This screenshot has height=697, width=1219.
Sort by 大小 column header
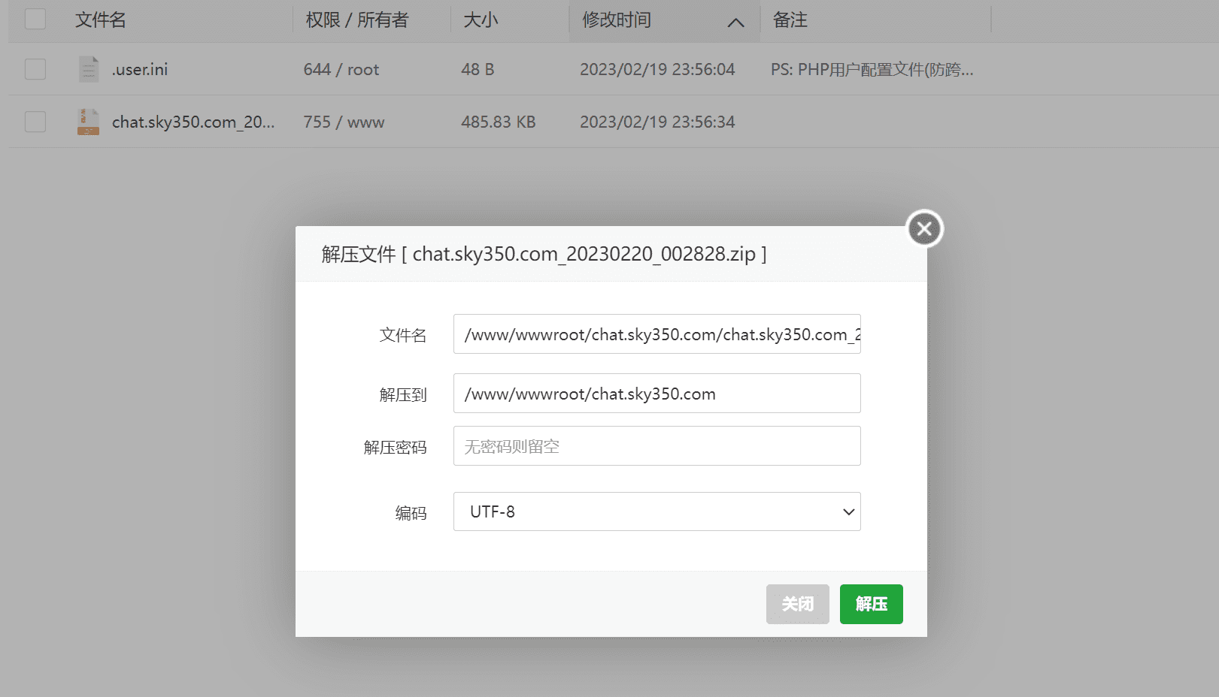(x=481, y=20)
